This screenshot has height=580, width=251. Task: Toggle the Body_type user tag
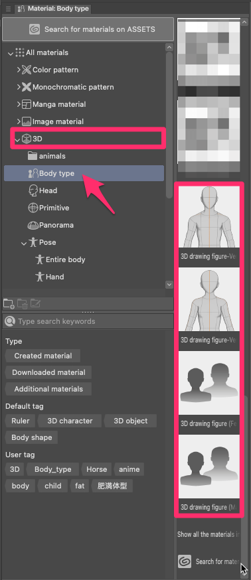click(x=52, y=469)
